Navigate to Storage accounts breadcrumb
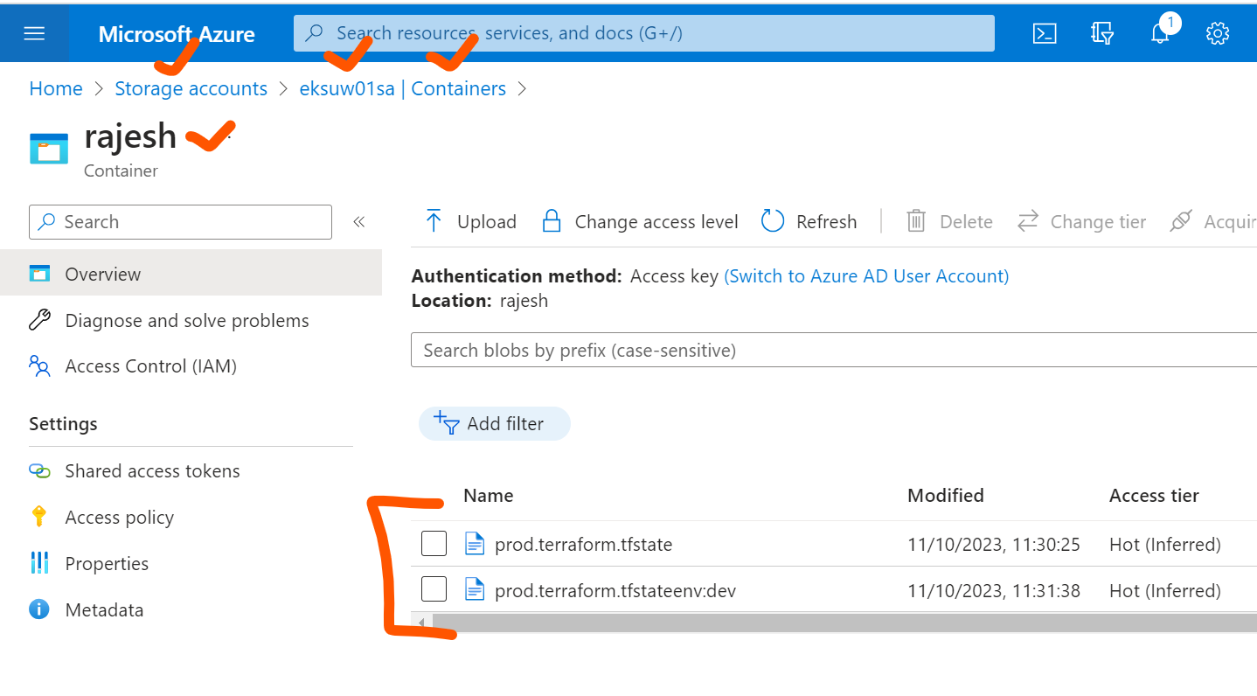The image size is (1257, 696). click(x=191, y=89)
